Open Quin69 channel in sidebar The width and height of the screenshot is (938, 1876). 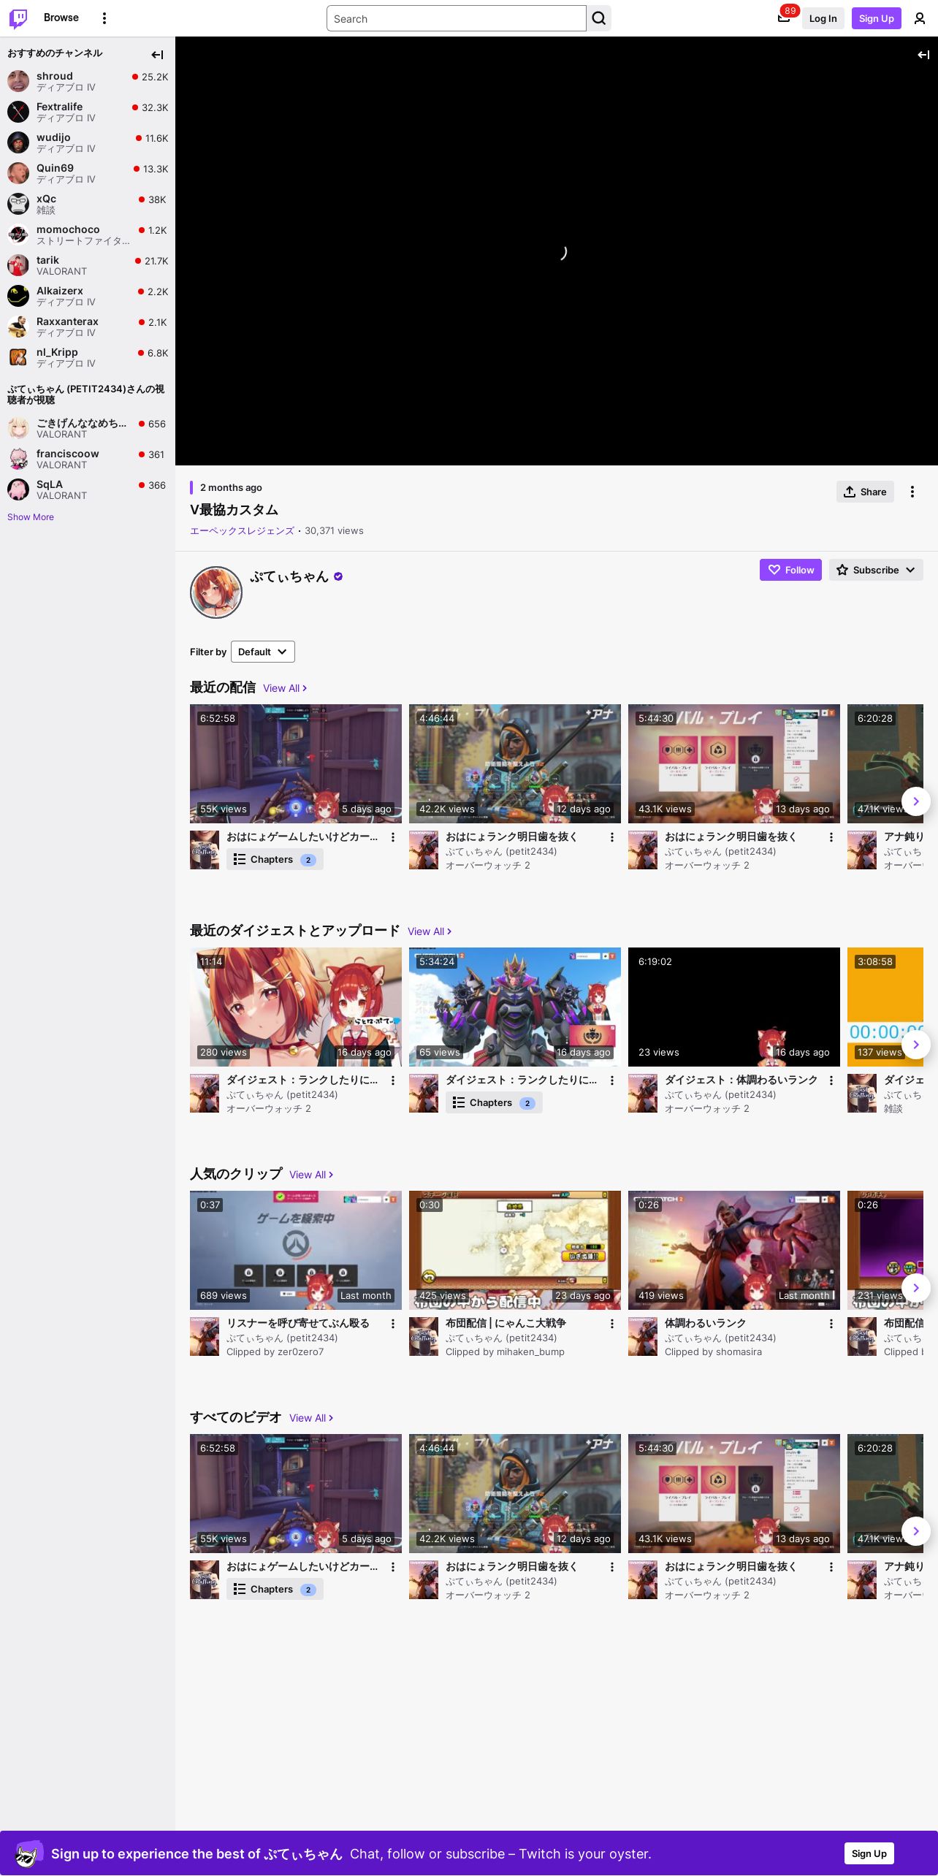click(x=88, y=173)
